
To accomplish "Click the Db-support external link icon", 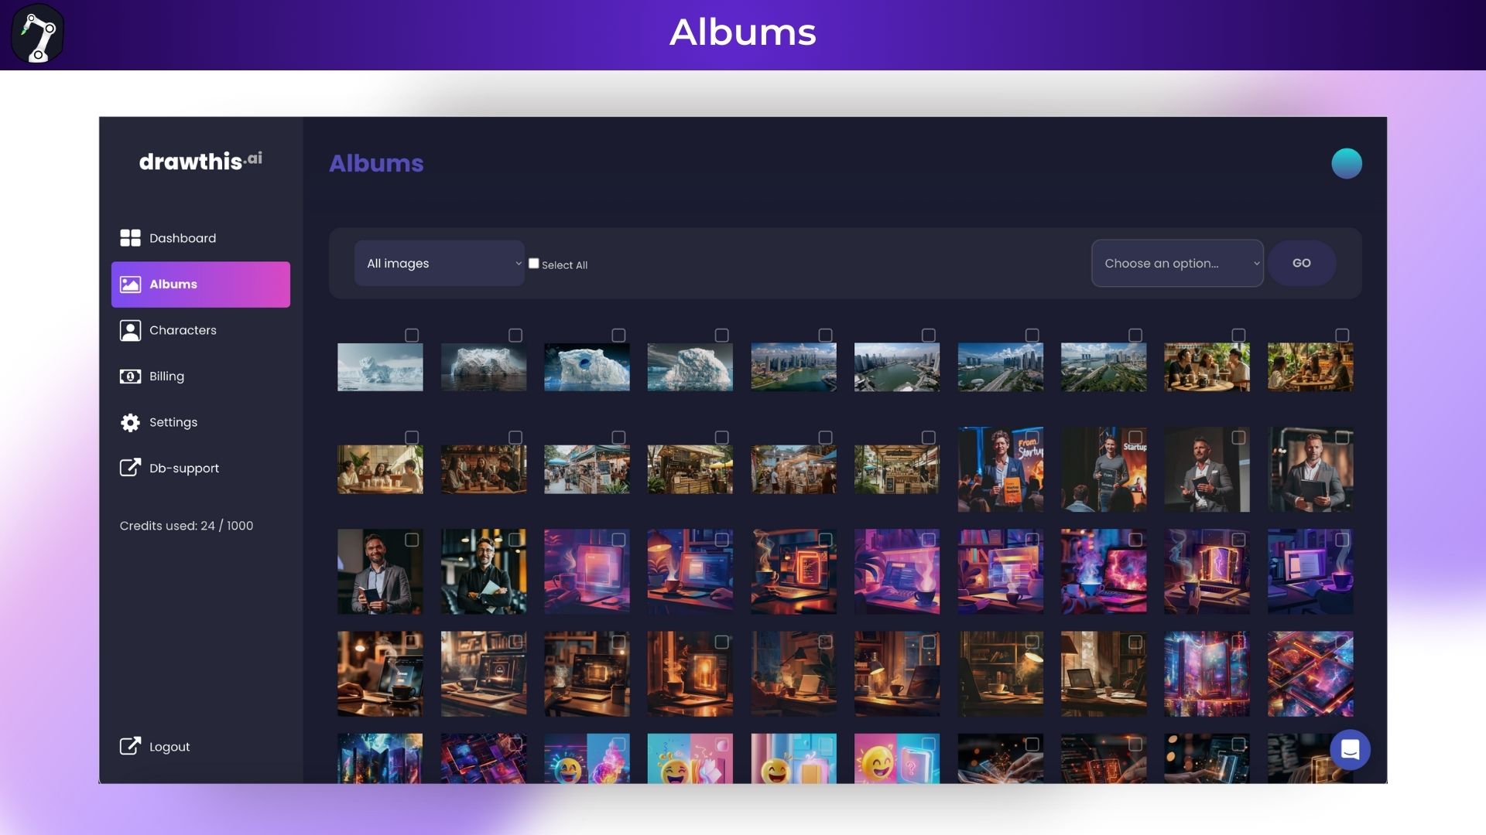I will (130, 468).
